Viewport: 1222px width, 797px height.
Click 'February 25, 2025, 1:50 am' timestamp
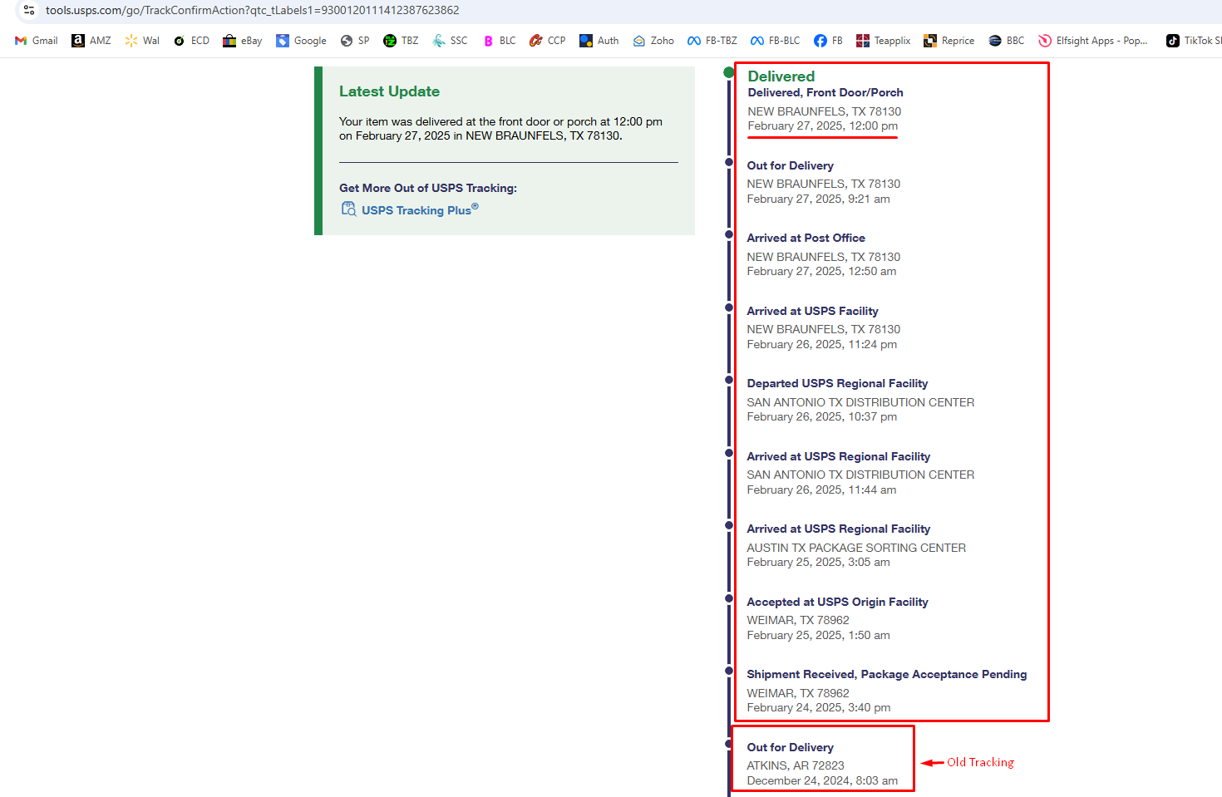coord(818,635)
